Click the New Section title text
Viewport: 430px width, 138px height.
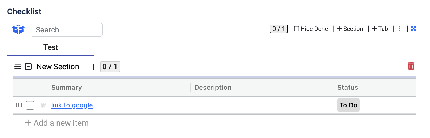click(58, 67)
